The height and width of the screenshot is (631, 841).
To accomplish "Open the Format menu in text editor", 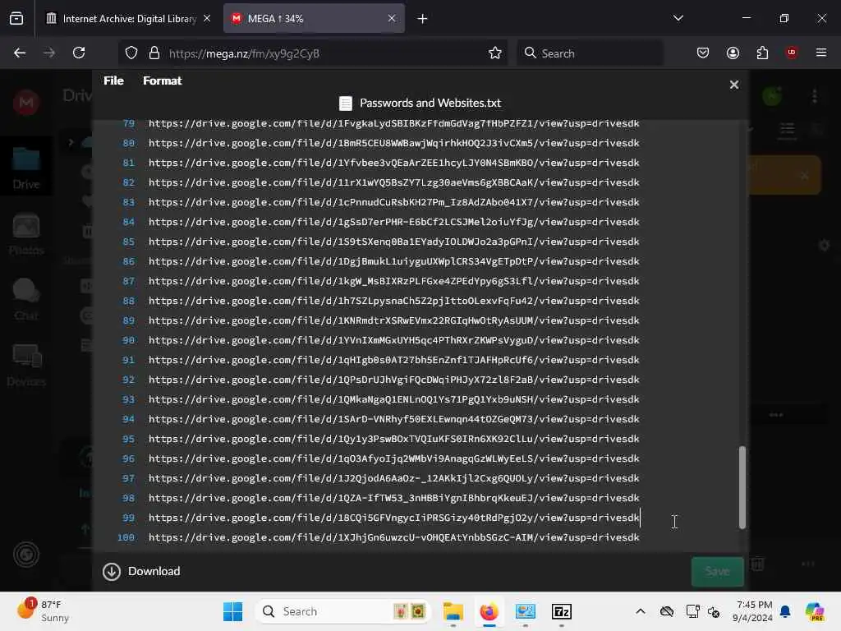I will (x=162, y=81).
